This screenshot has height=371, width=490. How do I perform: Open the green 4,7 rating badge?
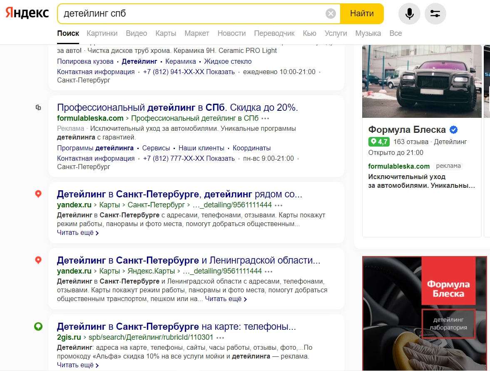[379, 142]
